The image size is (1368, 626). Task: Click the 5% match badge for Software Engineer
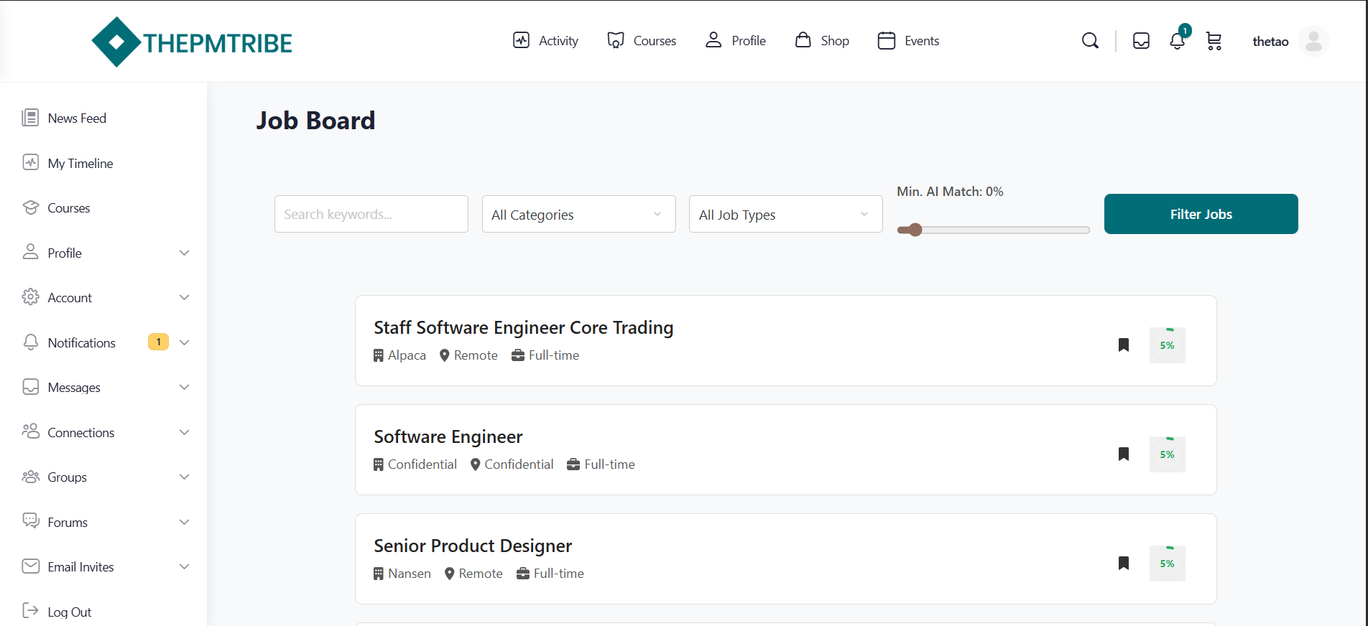[1167, 454]
